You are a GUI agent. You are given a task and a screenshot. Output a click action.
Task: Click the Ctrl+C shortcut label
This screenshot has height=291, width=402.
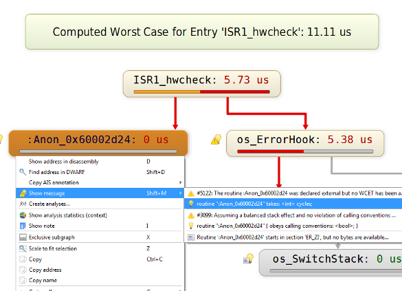click(x=155, y=259)
